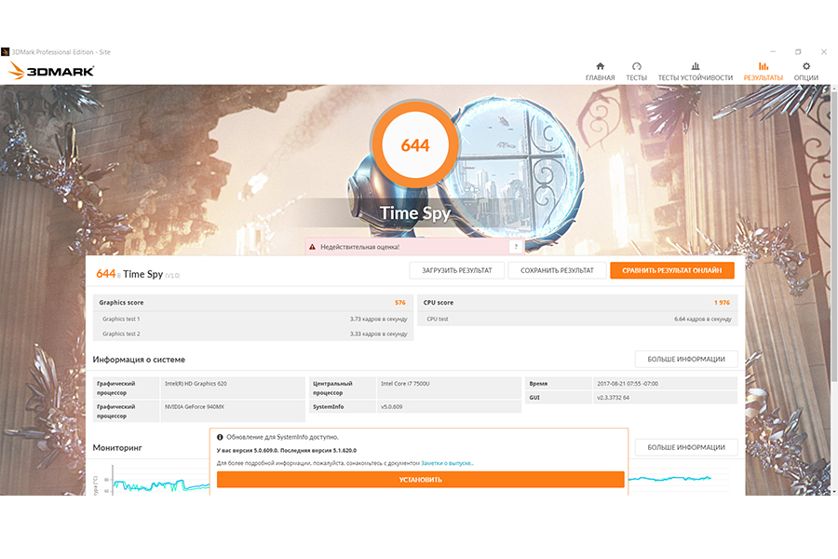This screenshot has width=838, height=559.
Task: Click the Intel(R) HD Graphics 620 cell
Action: [233, 388]
